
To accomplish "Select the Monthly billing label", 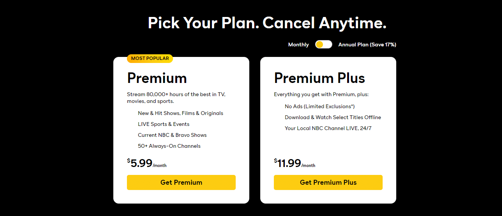I will [298, 44].
